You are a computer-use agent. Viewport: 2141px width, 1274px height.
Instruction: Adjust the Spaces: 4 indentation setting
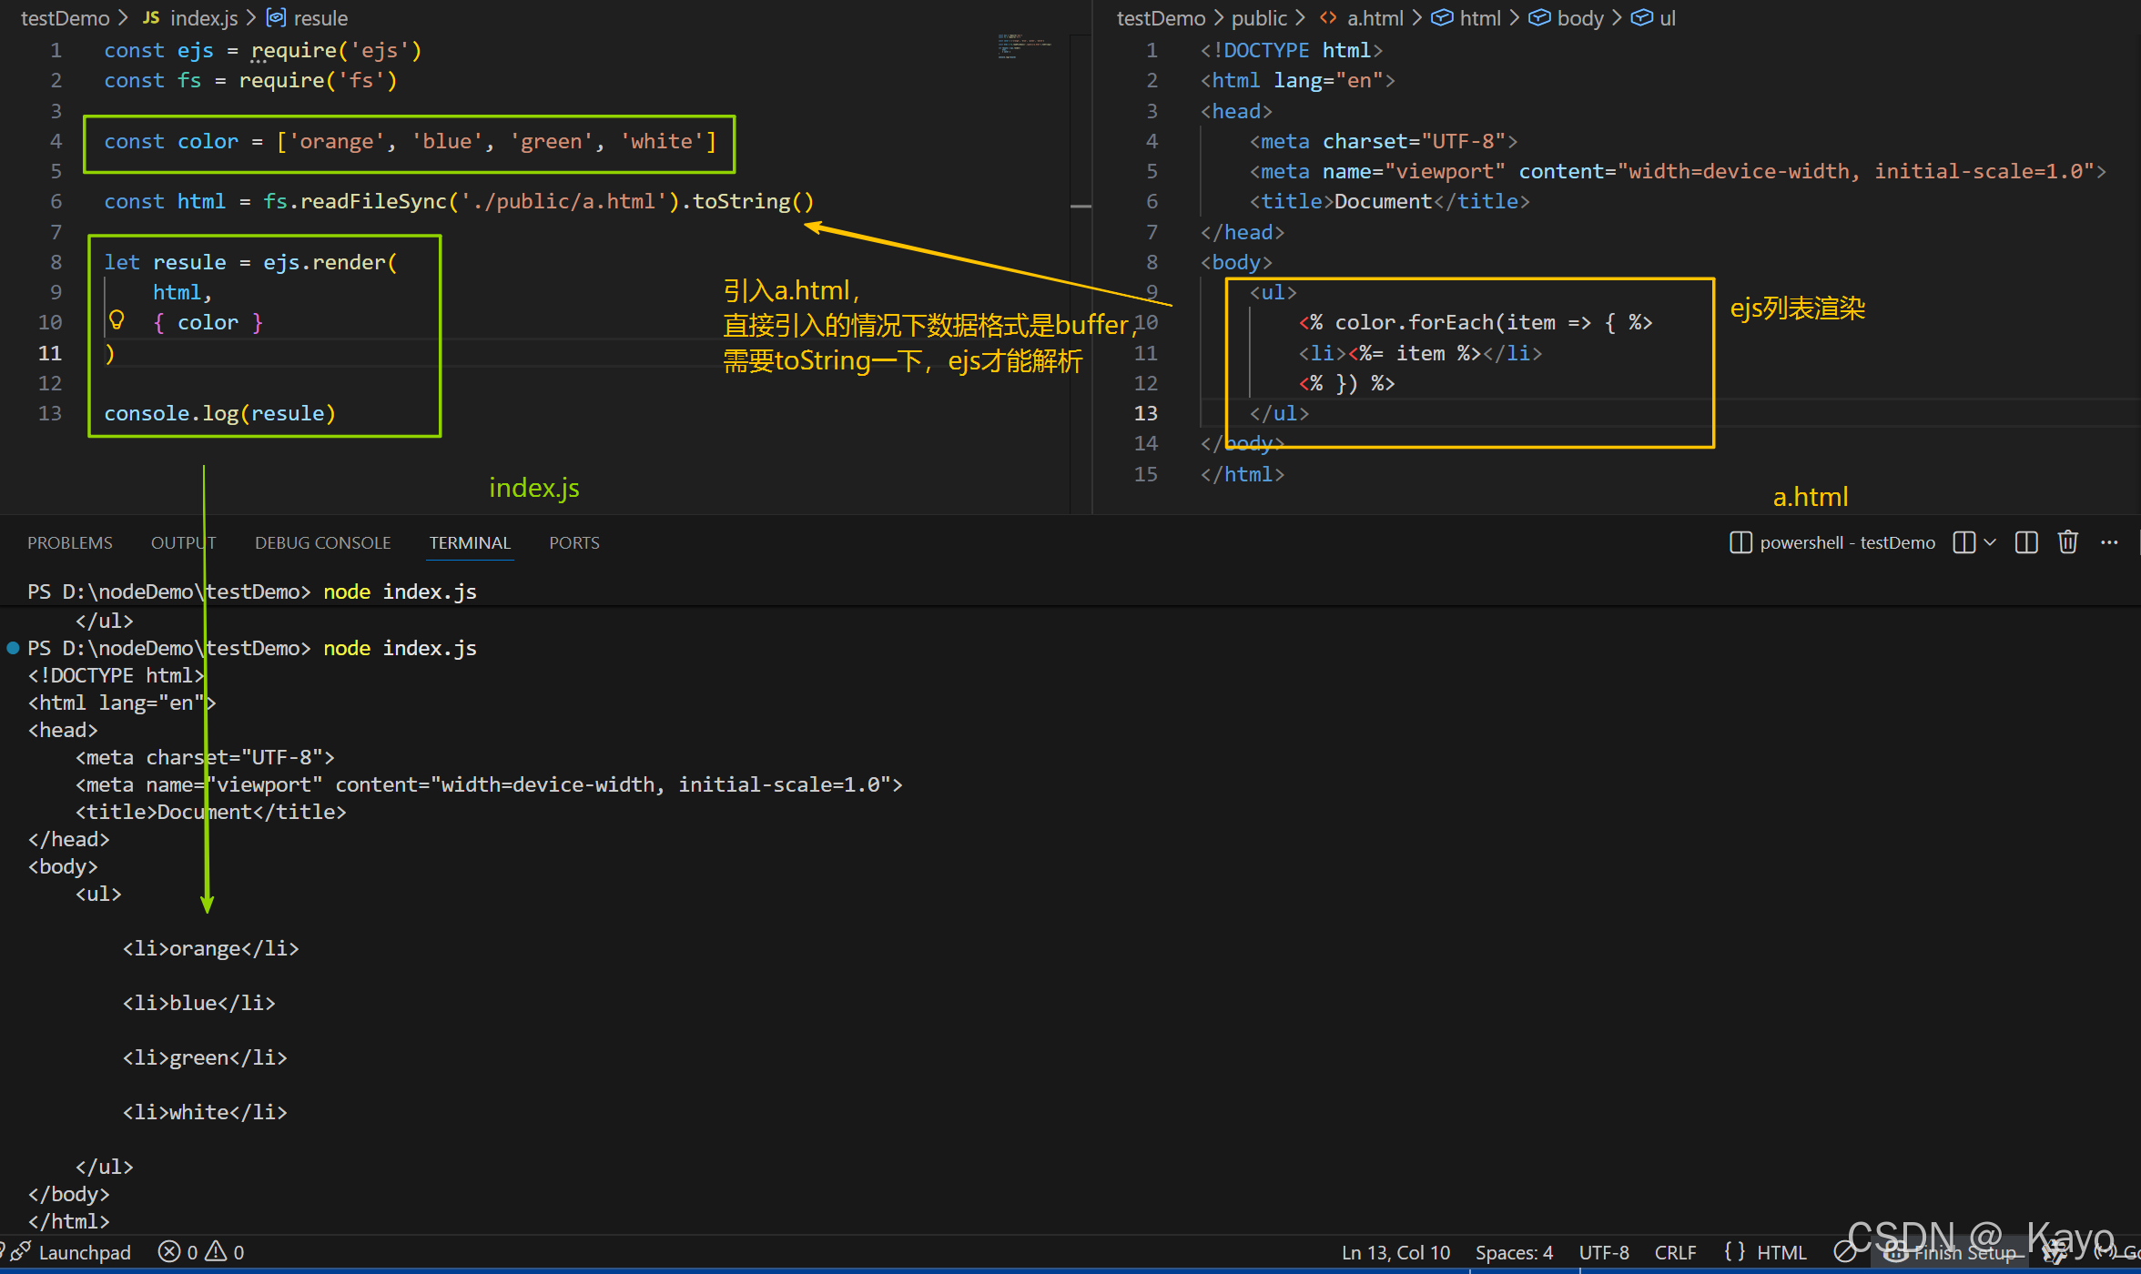(x=1514, y=1252)
